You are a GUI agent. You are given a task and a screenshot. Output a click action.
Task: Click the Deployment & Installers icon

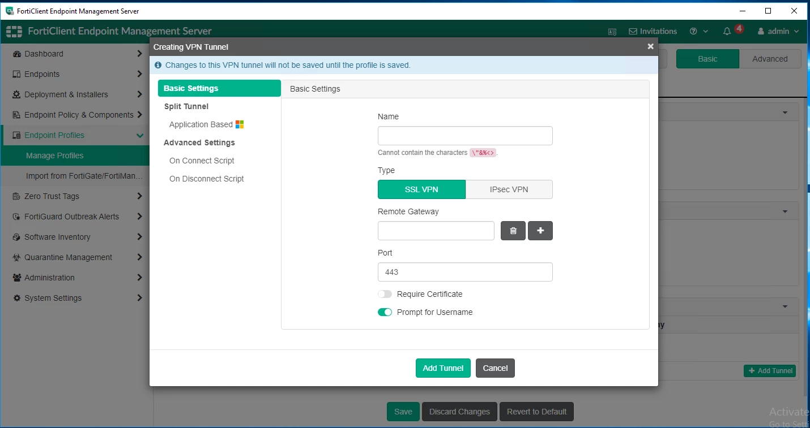point(16,94)
